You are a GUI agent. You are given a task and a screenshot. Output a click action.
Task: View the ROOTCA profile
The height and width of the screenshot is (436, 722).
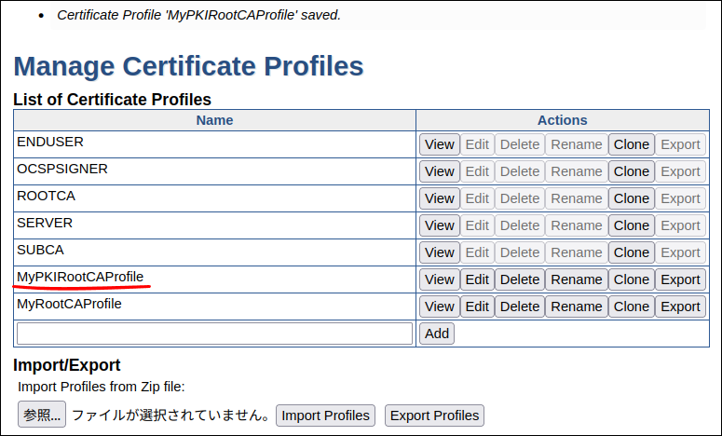pos(439,198)
